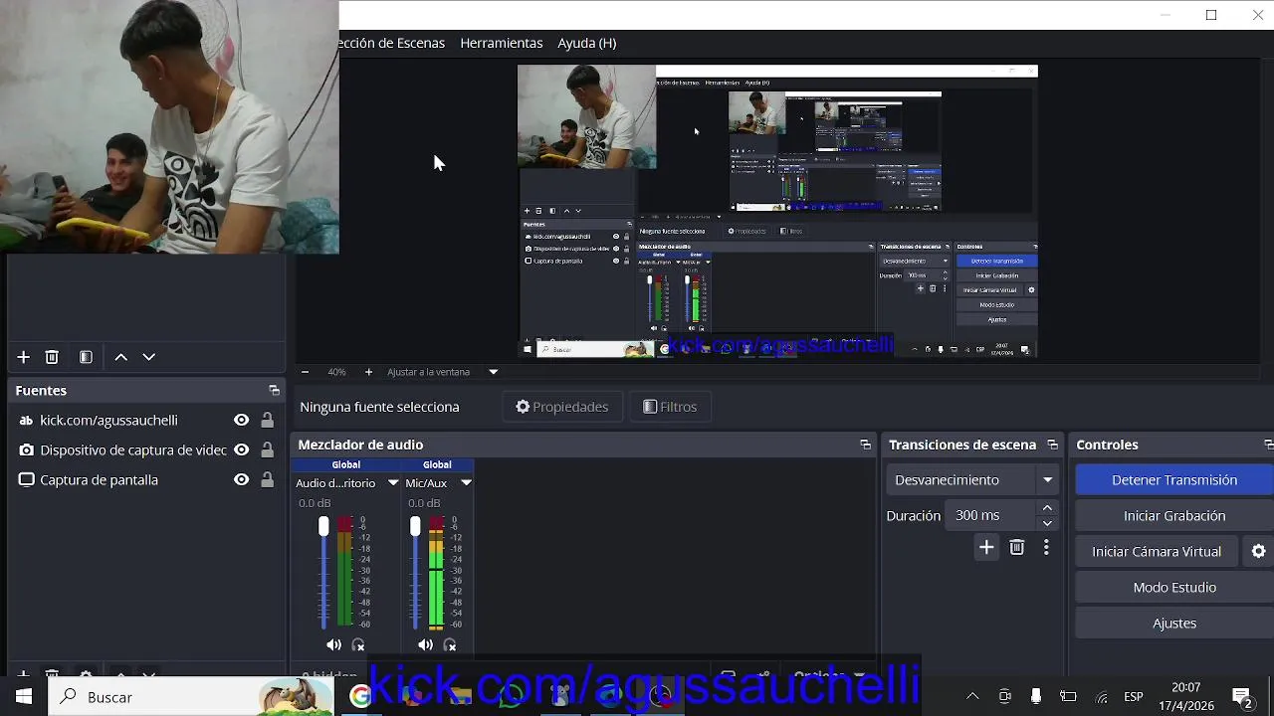
Task: Click Propiedades button
Action: point(561,407)
